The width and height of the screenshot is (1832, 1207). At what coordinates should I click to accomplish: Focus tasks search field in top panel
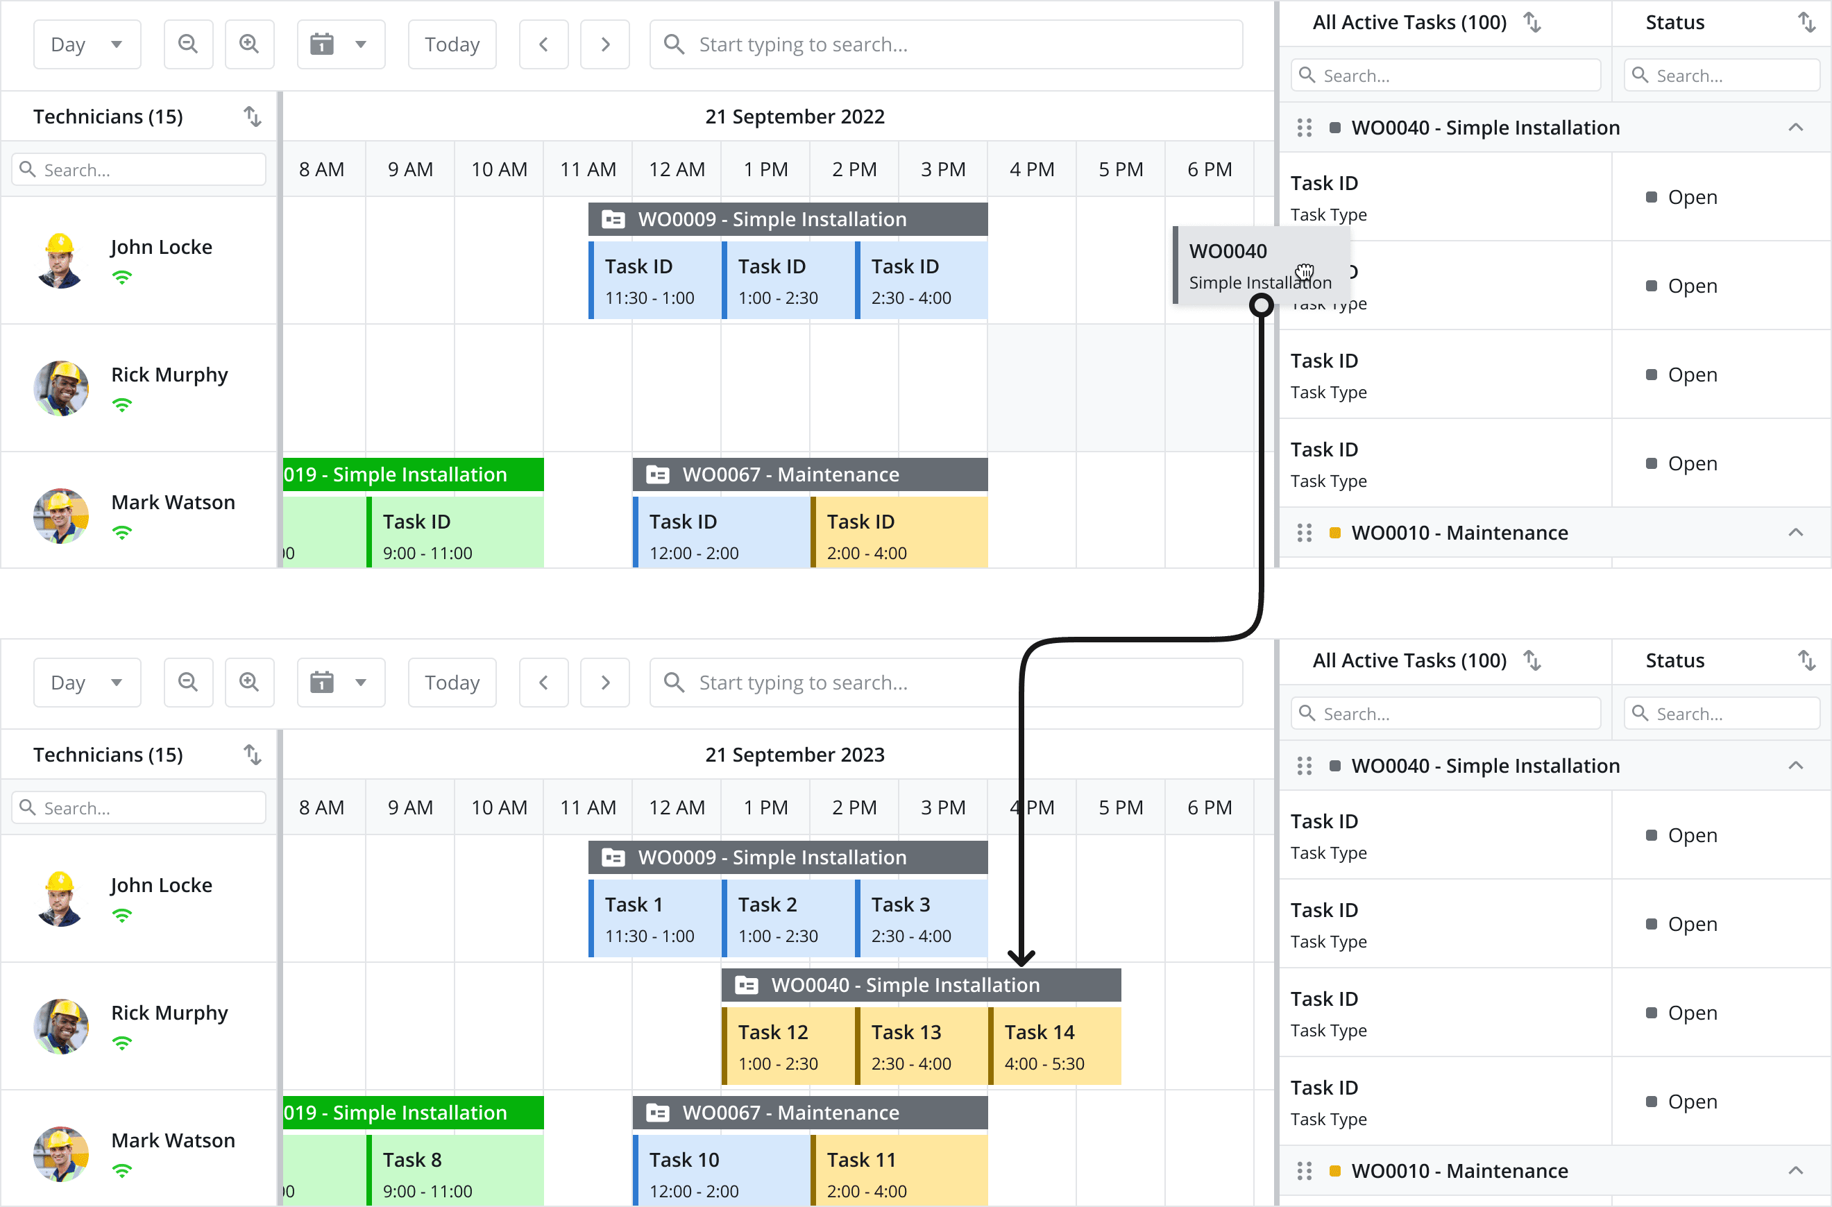1445,76
